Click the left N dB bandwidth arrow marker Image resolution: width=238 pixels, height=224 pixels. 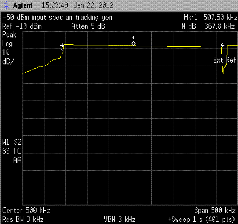point(62,45)
